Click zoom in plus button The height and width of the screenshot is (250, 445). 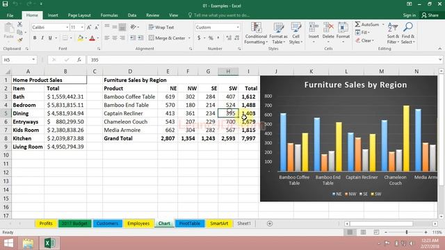point(426,232)
